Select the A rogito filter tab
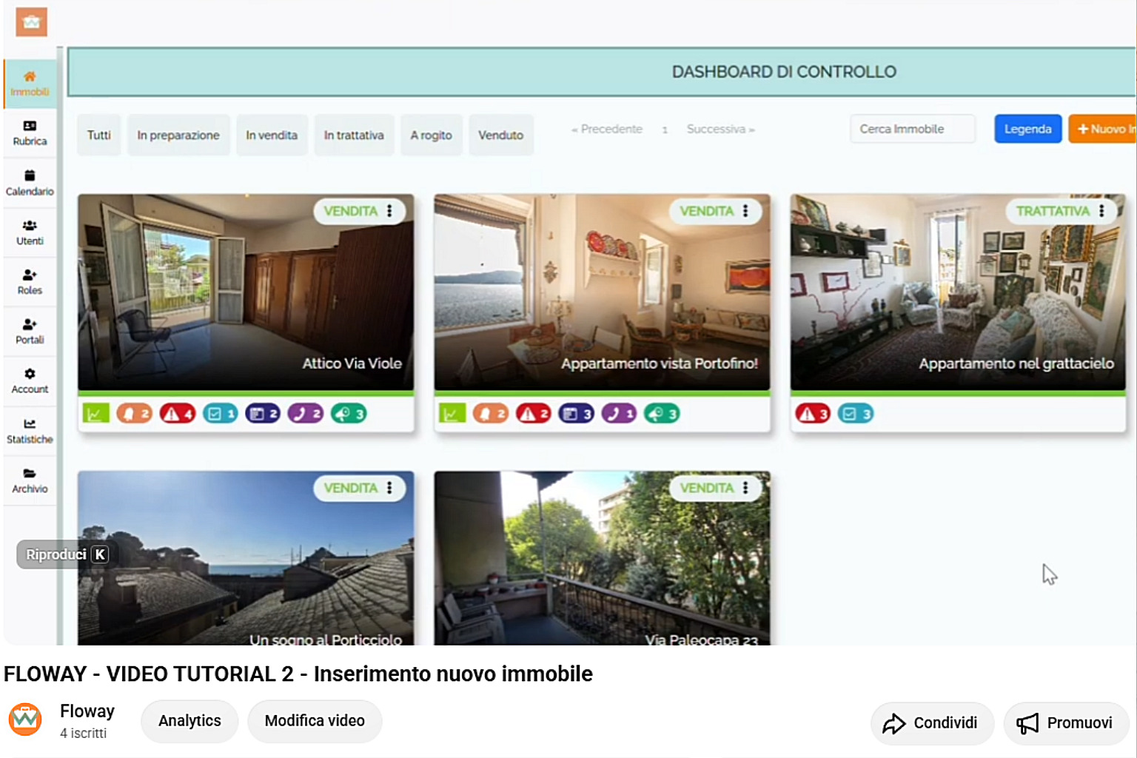1137x758 pixels. (x=432, y=135)
